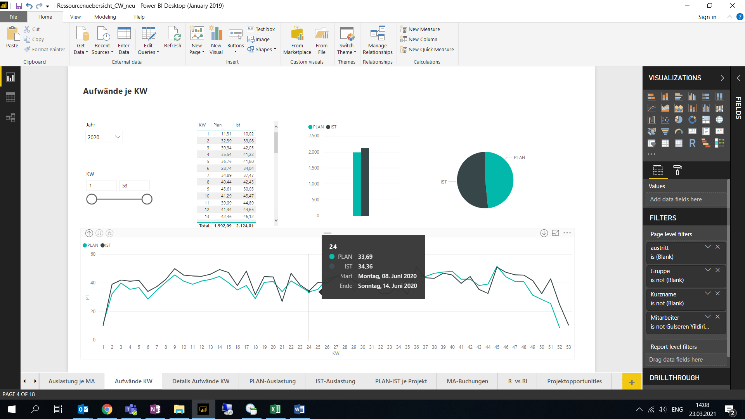
Task: Select the gauge visualization icon
Action: pyautogui.click(x=679, y=132)
